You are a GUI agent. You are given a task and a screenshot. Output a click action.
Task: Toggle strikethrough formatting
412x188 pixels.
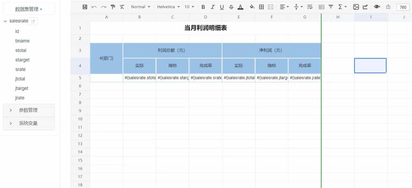coord(231,6)
